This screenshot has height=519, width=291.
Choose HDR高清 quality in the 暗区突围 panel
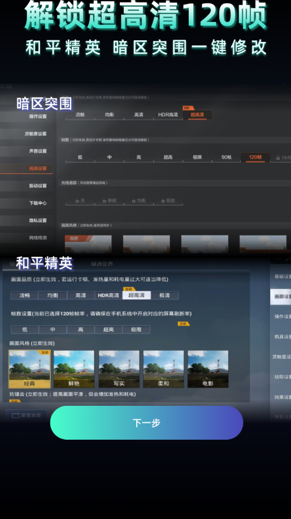(168, 114)
